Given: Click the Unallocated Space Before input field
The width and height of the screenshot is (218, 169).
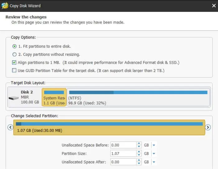Looking at the screenshot, I should tap(123, 145).
